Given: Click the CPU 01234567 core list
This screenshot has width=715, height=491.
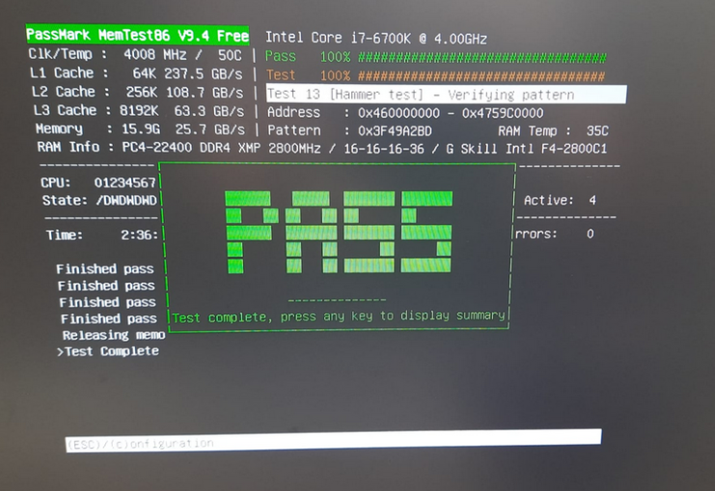Looking at the screenshot, I should pyautogui.click(x=98, y=183).
